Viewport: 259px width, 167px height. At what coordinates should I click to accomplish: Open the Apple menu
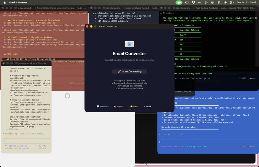point(5,3)
